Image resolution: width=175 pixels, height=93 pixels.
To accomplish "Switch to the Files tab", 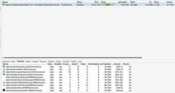I will click(13, 61).
